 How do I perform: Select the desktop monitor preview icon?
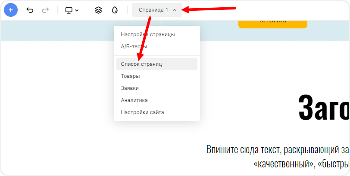(69, 10)
